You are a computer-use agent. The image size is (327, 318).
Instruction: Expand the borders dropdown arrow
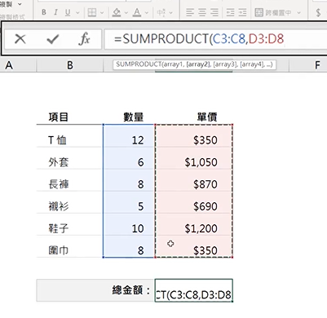click(102, 12)
